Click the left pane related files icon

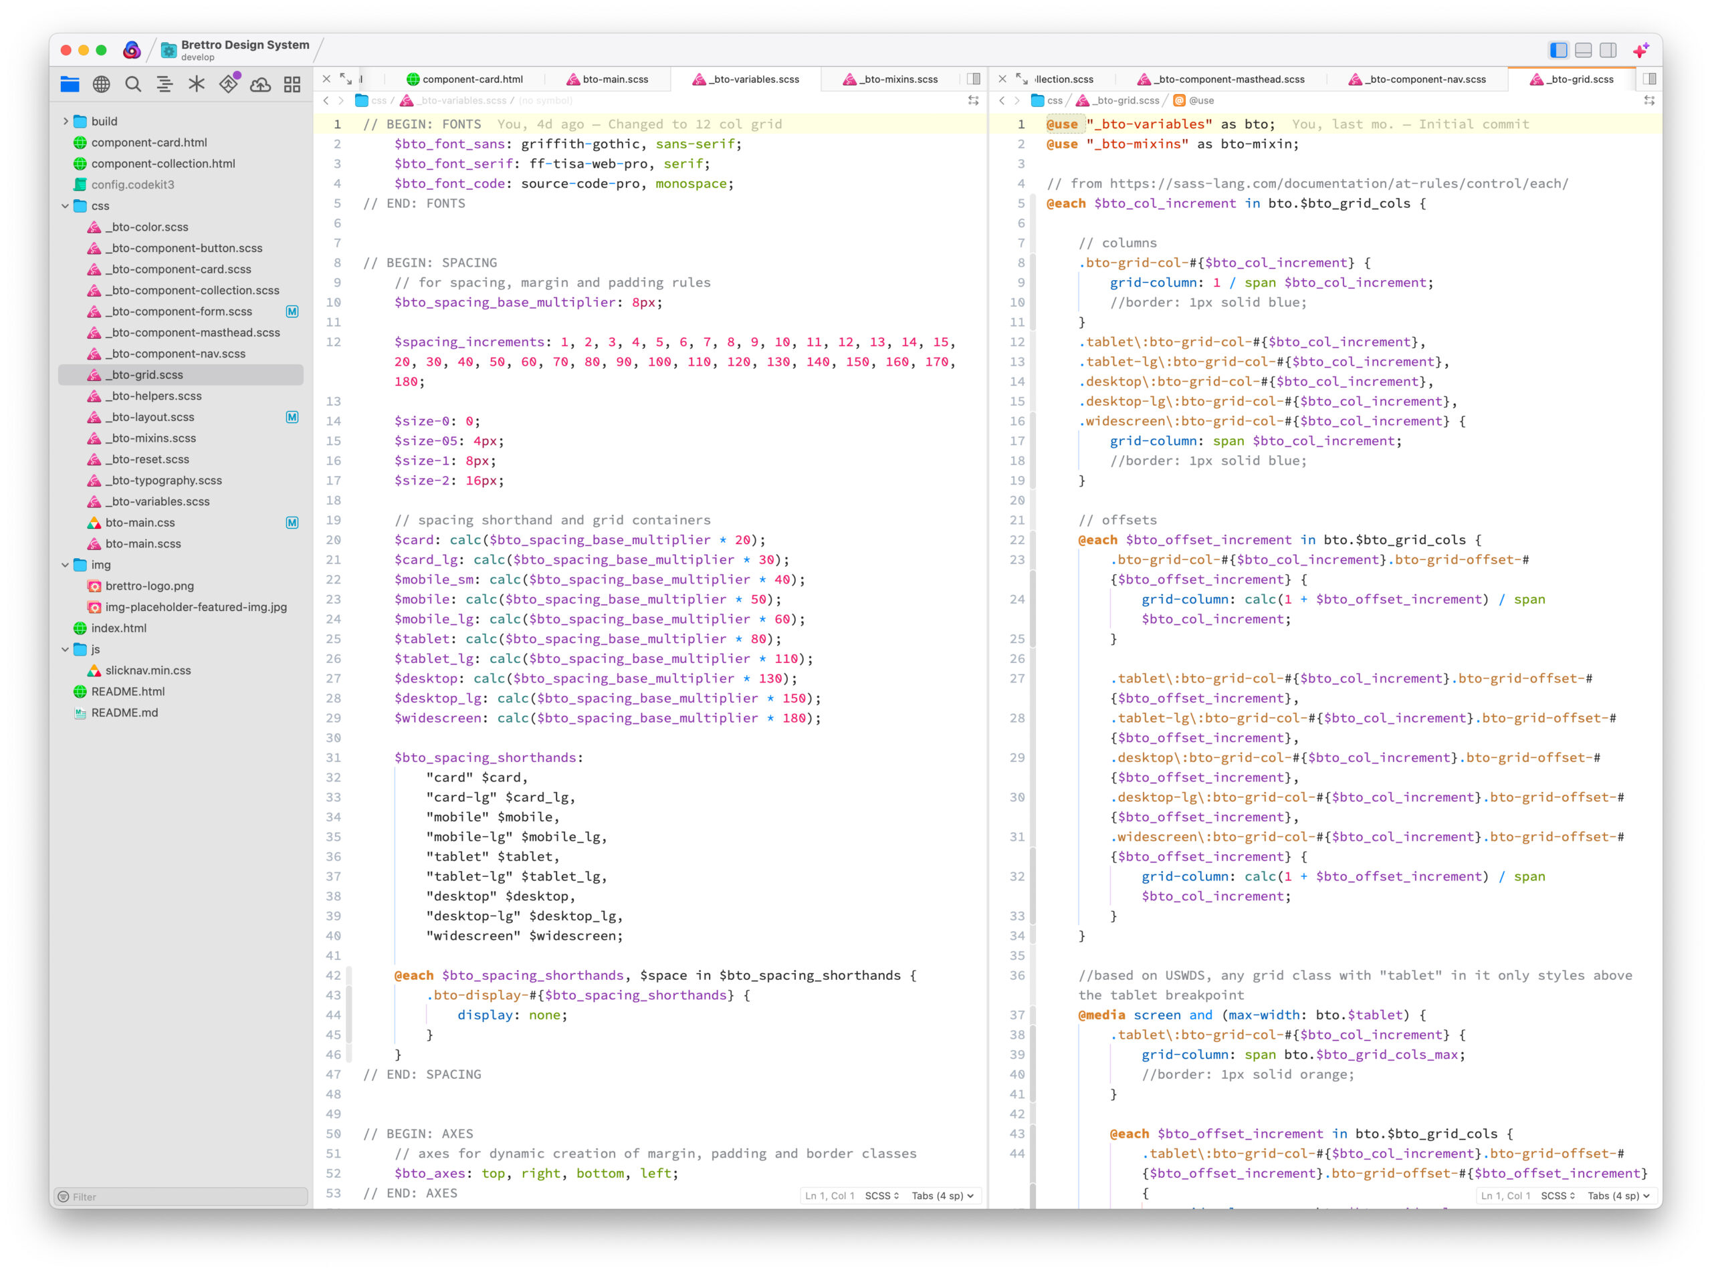point(974,100)
